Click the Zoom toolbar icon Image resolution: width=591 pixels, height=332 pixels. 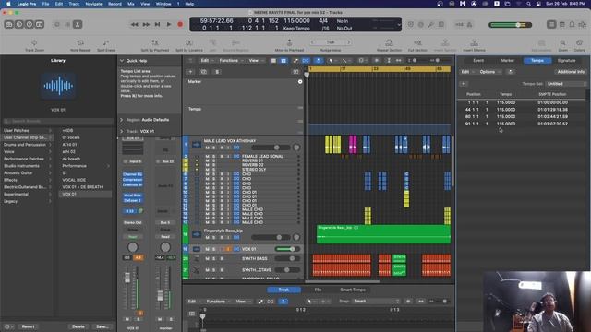click(562, 43)
